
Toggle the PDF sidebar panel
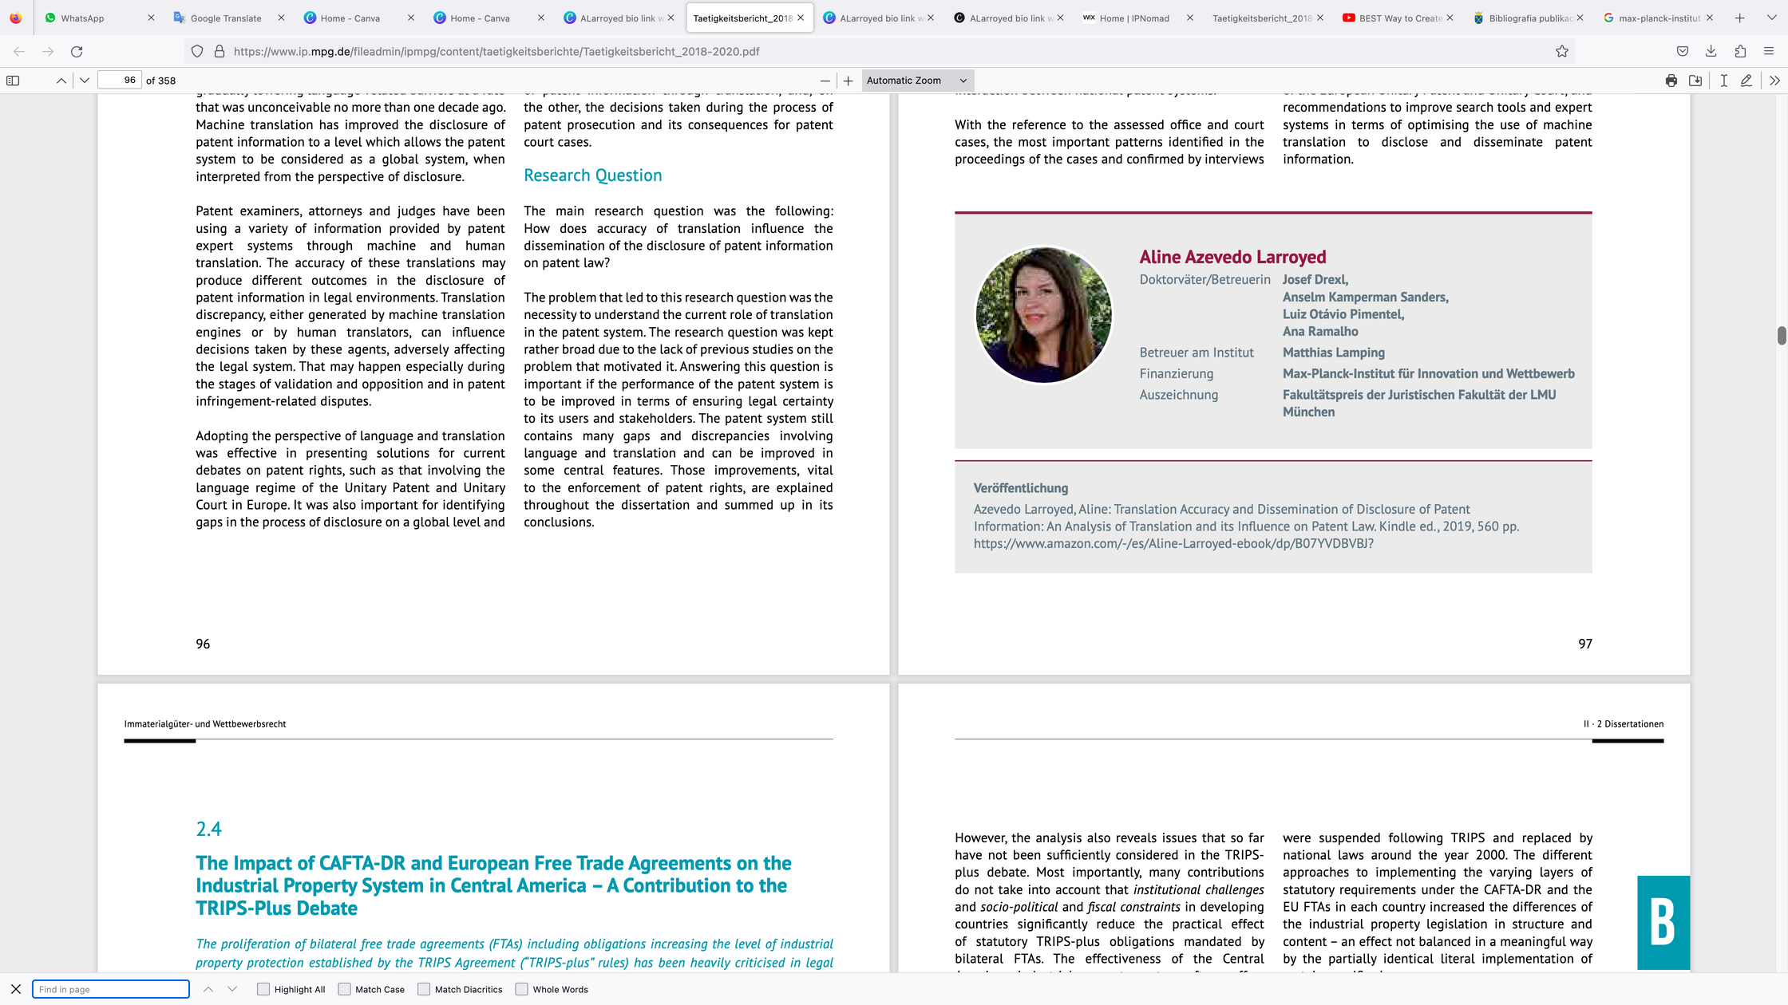(13, 81)
